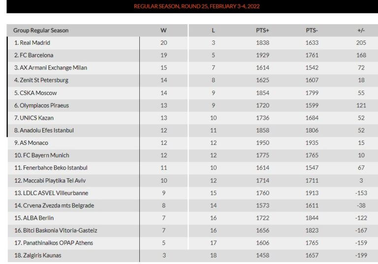This screenshot has width=378, height=264.
Task: Click UNICS Kazan in the table
Action: pos(33,118)
